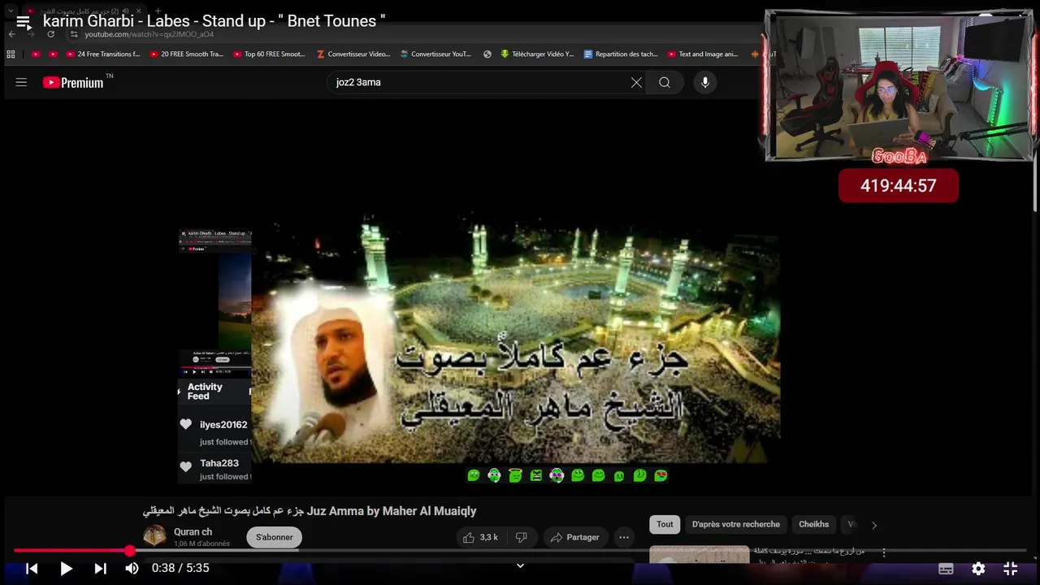The height and width of the screenshot is (585, 1040).
Task: Click the progress bar scrubber handle
Action: pos(130,551)
